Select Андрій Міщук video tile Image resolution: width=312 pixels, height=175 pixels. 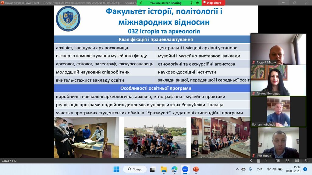pyautogui.click(x=278, y=49)
